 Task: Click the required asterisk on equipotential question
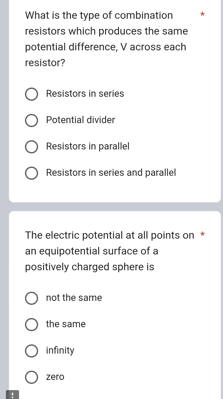202,234
